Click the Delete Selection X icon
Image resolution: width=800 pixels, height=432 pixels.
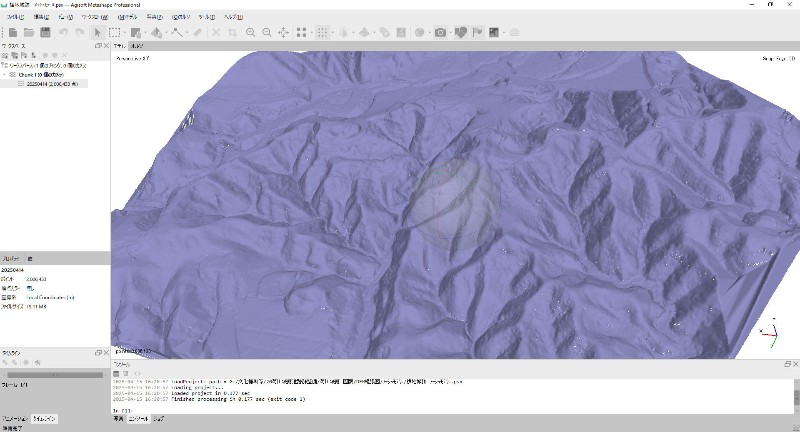[216, 32]
